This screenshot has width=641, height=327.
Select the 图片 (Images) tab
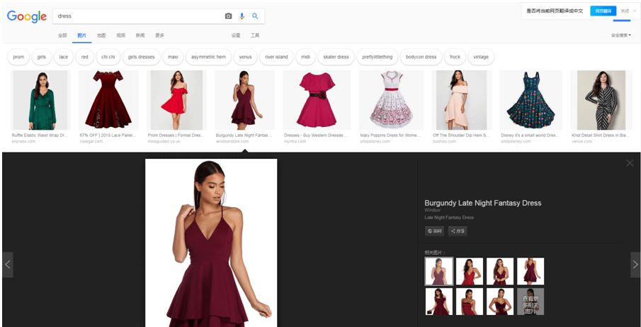coord(81,35)
